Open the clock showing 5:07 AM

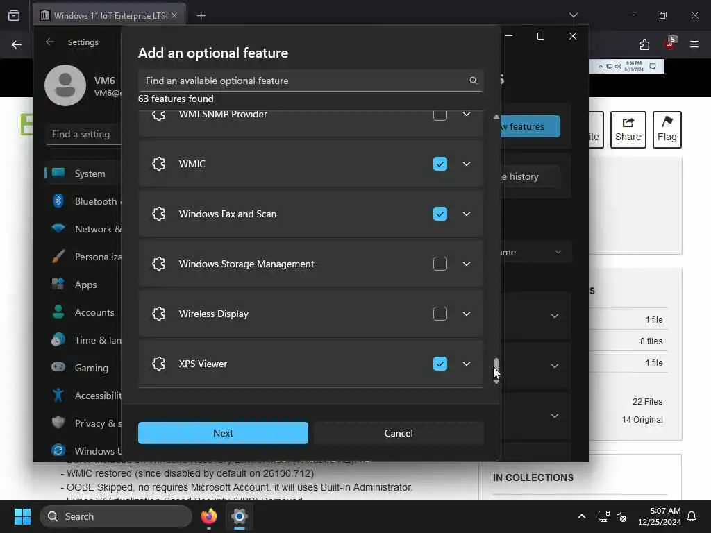coord(659,516)
